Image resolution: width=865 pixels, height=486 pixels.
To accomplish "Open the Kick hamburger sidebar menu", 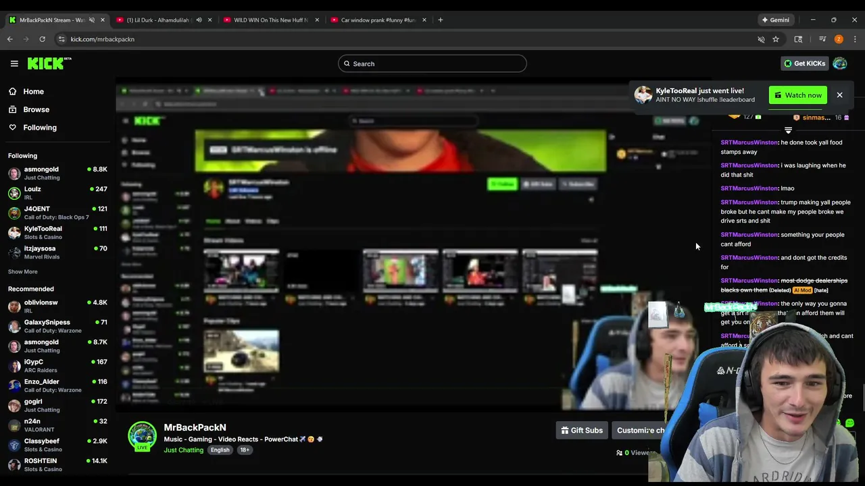I will pos(14,63).
